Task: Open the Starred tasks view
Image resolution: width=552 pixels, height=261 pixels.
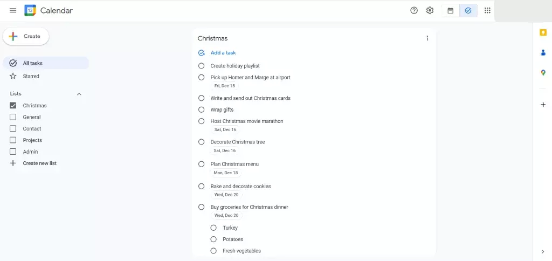Action: pos(31,76)
